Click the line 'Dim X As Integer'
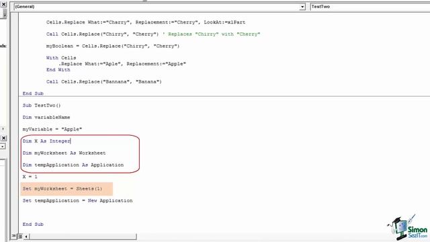The width and height of the screenshot is (430, 242). pos(46,141)
